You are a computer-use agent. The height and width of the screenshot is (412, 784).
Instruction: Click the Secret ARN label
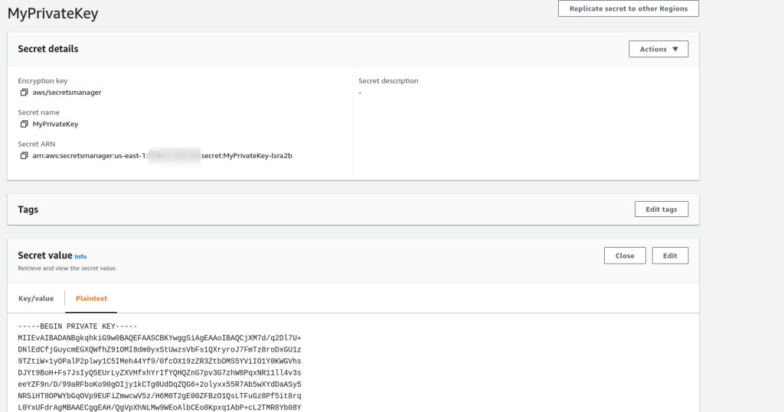click(37, 144)
